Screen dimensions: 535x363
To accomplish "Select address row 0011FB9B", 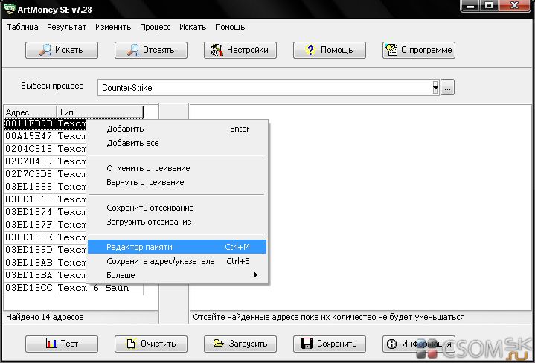I will [29, 123].
